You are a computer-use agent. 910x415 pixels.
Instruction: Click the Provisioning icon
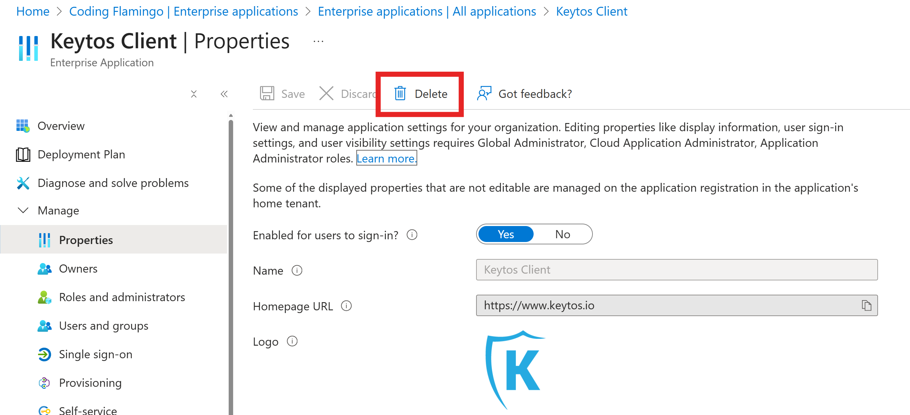(x=44, y=382)
